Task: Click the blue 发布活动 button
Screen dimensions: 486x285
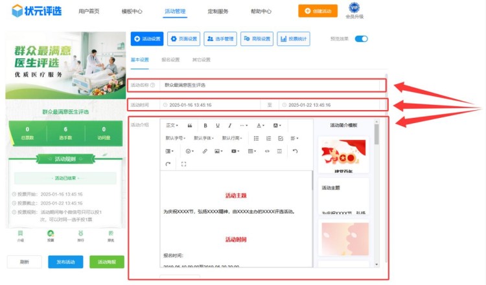Action: pos(65,262)
